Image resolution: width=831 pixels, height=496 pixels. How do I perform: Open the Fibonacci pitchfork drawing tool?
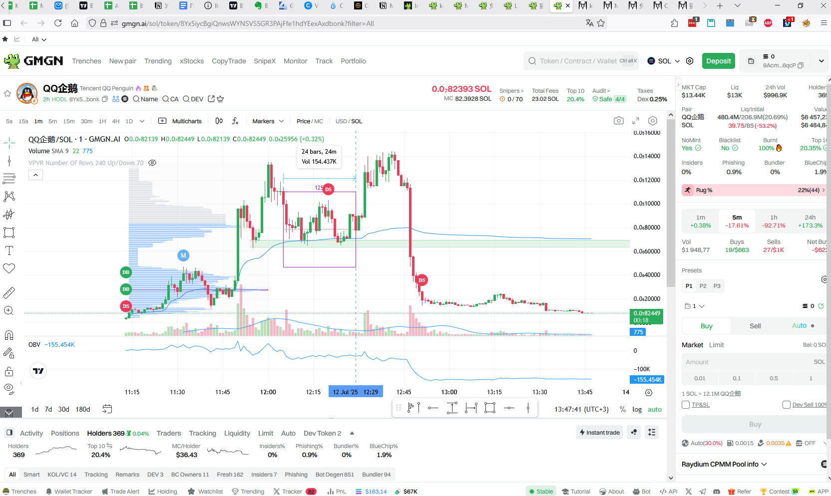pyautogui.click(x=9, y=179)
